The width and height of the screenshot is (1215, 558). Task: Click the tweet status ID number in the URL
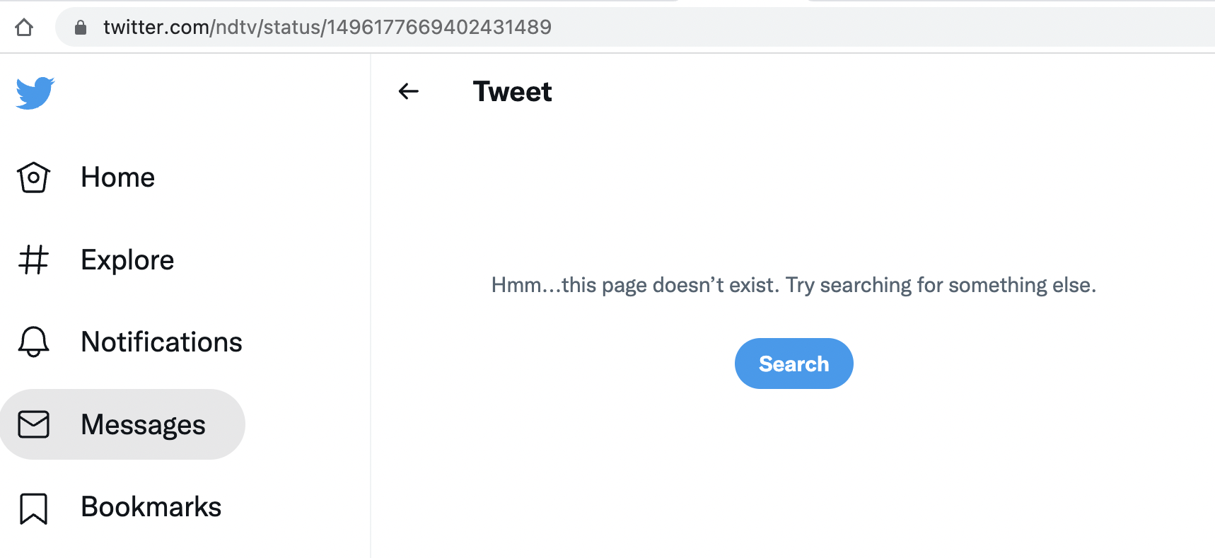point(438,28)
